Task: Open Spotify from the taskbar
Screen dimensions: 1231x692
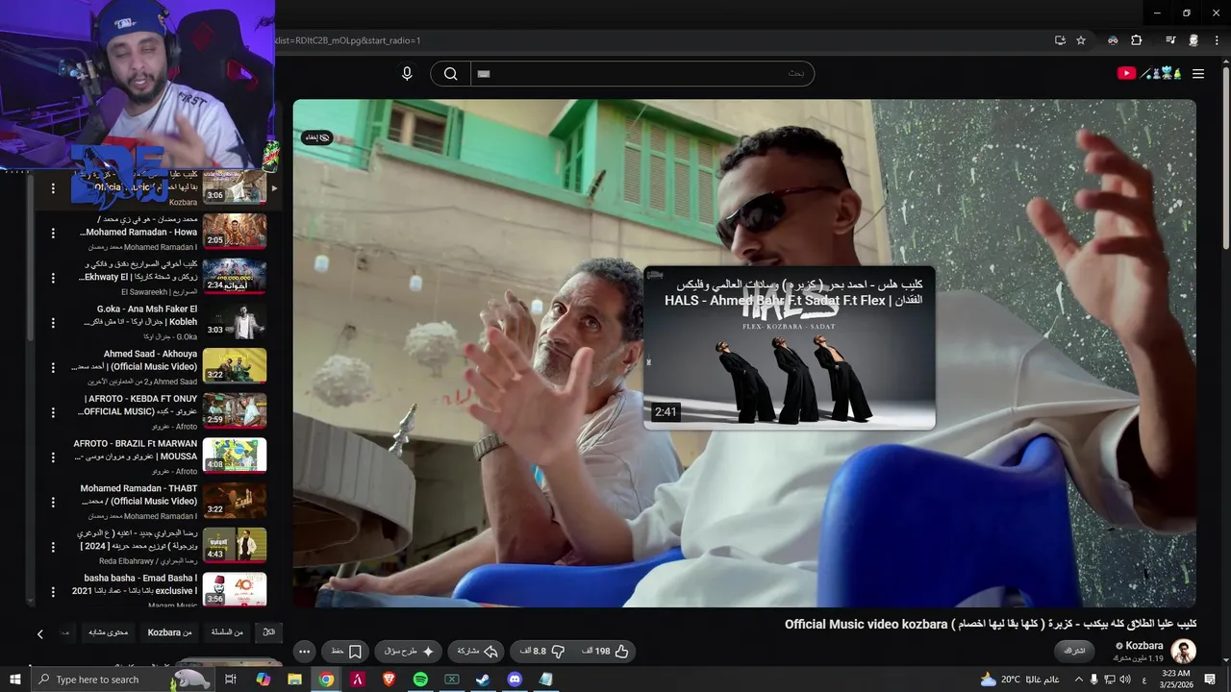Action: pyautogui.click(x=420, y=680)
